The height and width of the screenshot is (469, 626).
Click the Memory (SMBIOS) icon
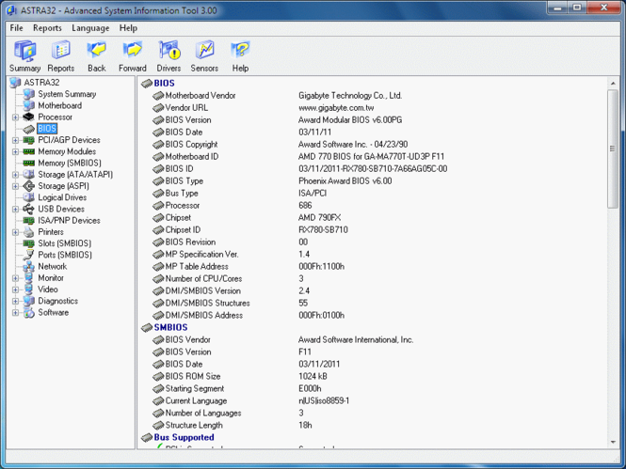29,164
